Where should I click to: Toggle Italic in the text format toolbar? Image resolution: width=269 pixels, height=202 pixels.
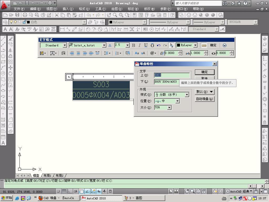pos(140,45)
